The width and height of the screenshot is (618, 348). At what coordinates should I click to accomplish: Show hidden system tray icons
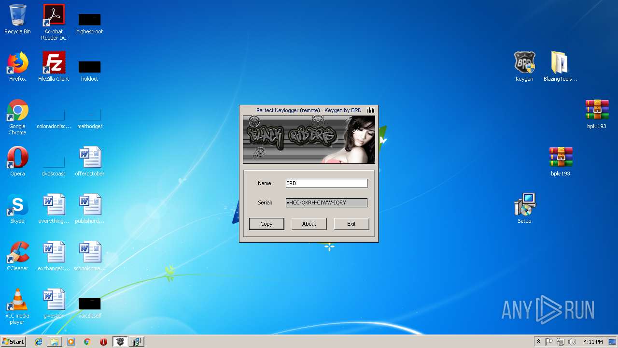538,342
